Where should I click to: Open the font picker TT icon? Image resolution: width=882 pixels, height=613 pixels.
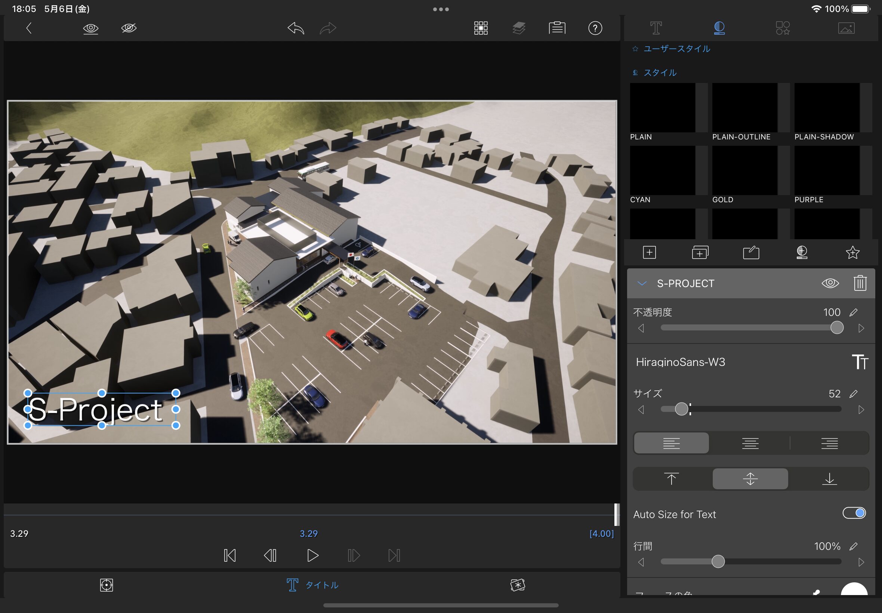click(859, 362)
